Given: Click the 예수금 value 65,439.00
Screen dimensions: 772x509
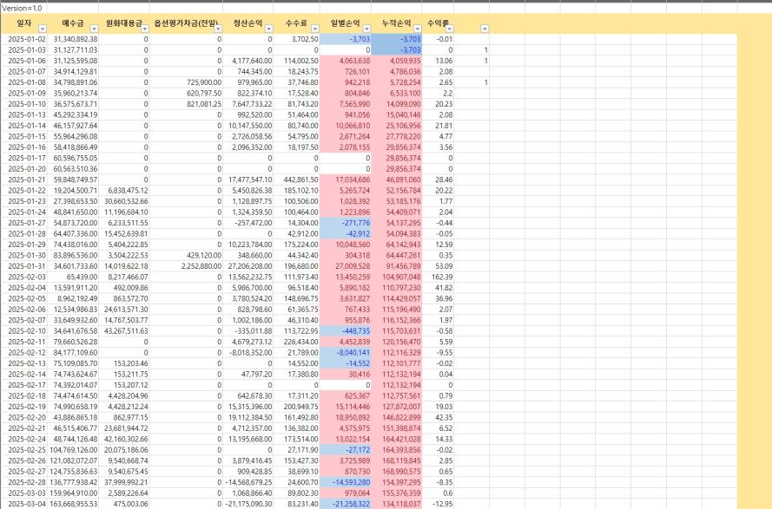Looking at the screenshot, I should point(73,277).
